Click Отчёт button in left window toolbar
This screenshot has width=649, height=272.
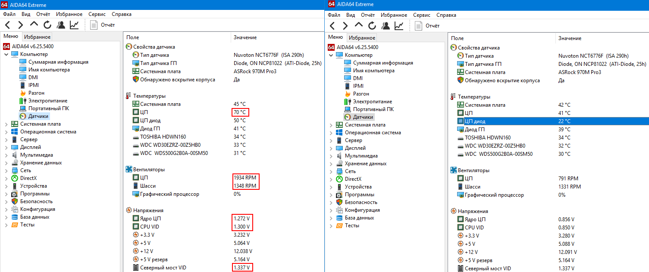(103, 25)
